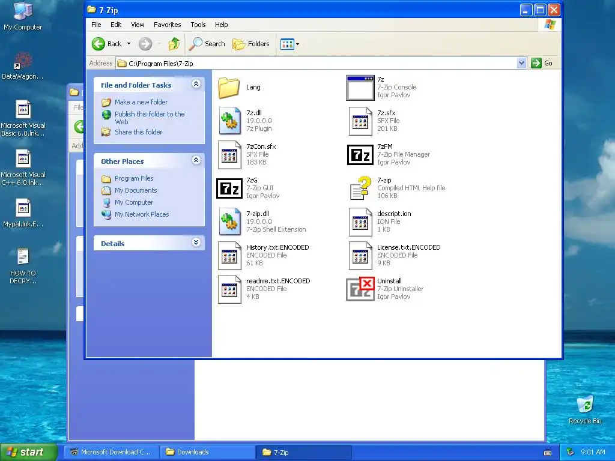Click the keyboard icon near the tray
Viewport: 615px width, 461px height.
pos(548,453)
